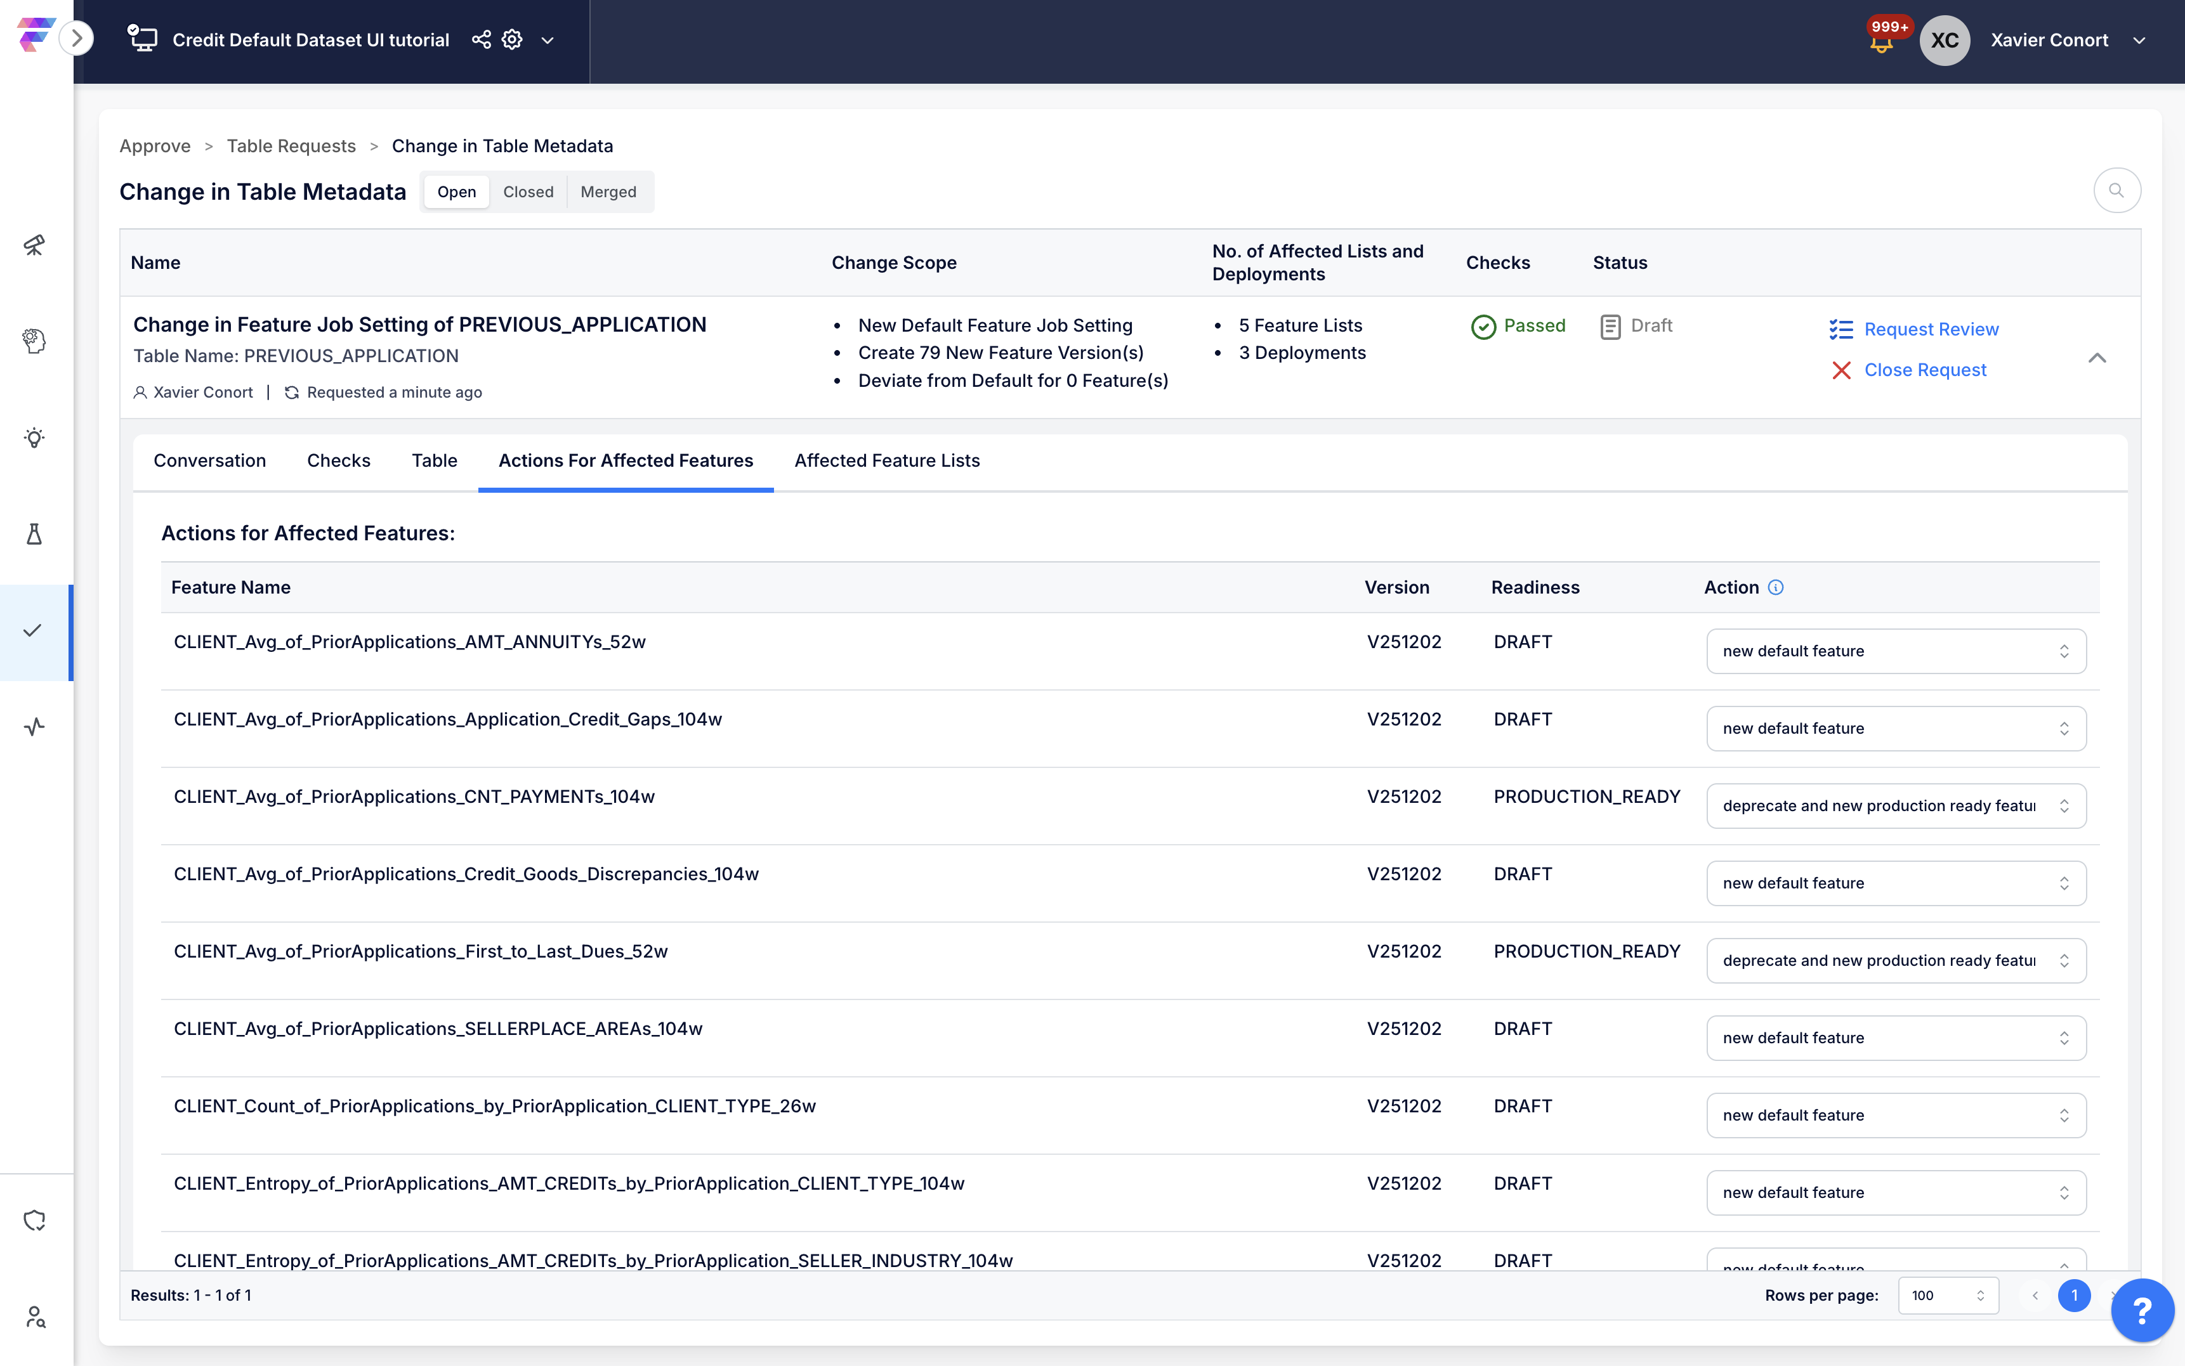Open the Rows per page dropdown
Viewport: 2185px width, 1366px height.
tap(1947, 1296)
